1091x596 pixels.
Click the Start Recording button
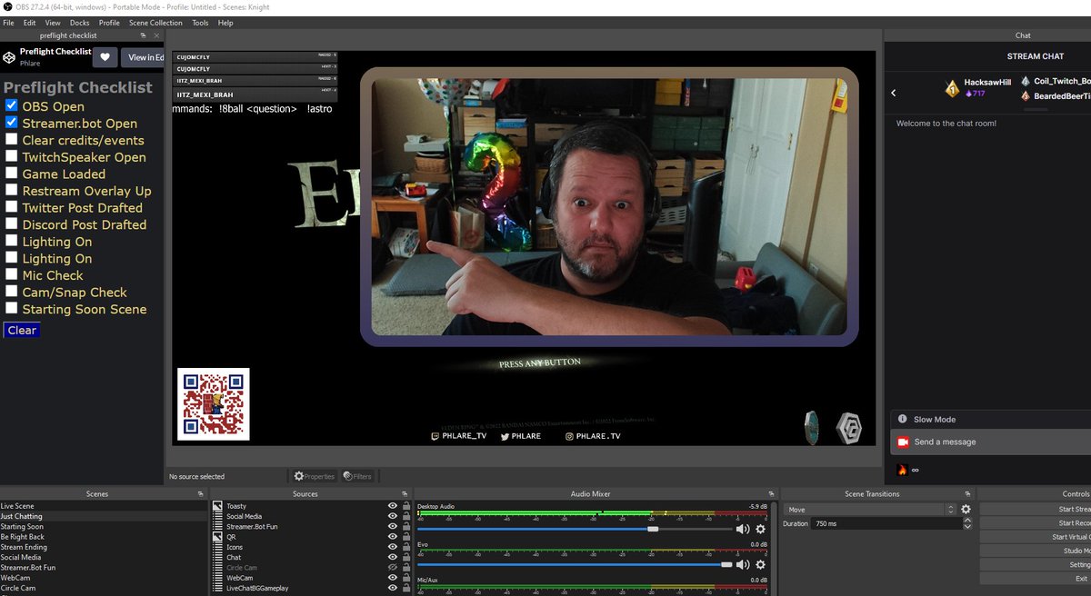point(1036,523)
